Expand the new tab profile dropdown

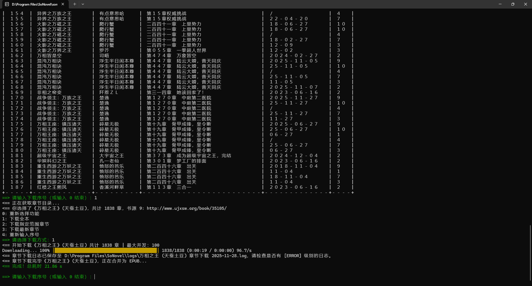(x=83, y=4)
